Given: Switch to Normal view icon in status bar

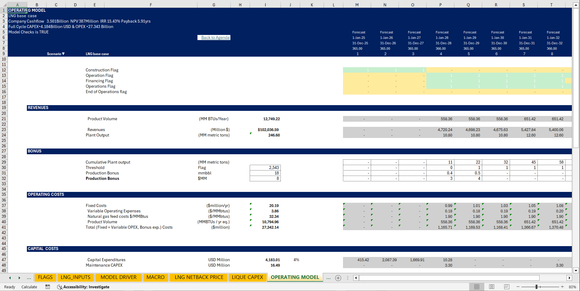Looking at the screenshot, I should (477, 286).
